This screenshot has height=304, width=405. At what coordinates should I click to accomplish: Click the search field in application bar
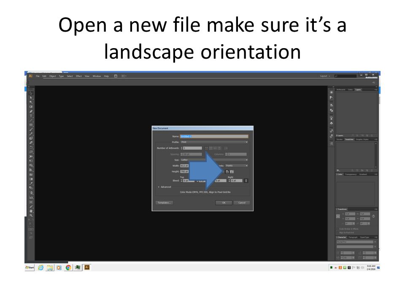346,76
